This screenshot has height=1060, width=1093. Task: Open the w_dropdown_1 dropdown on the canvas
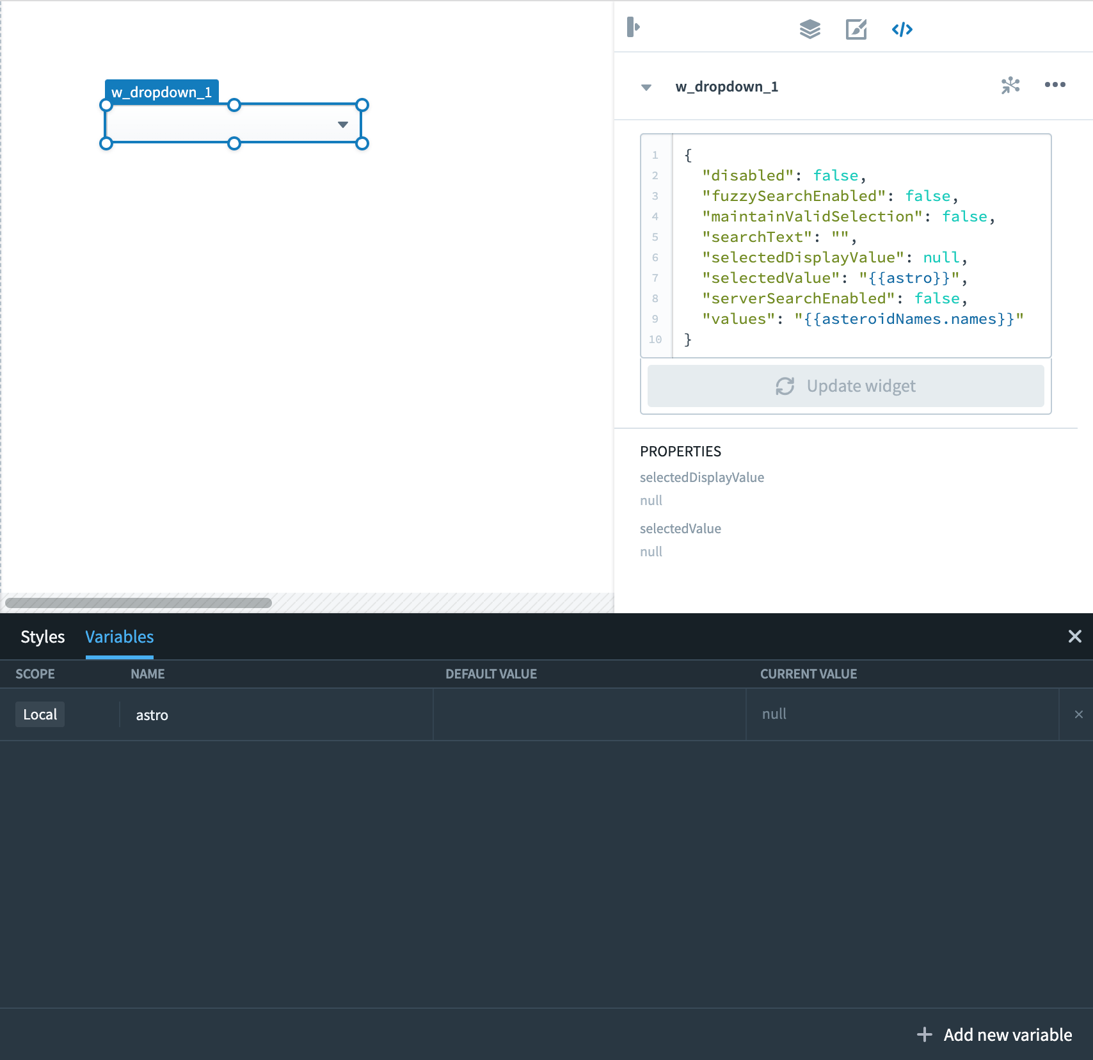click(234, 124)
